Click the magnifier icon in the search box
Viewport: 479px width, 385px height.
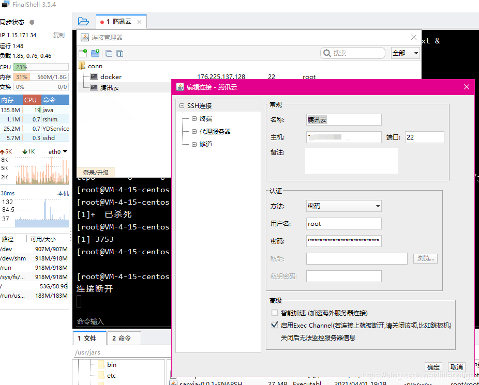(x=327, y=53)
